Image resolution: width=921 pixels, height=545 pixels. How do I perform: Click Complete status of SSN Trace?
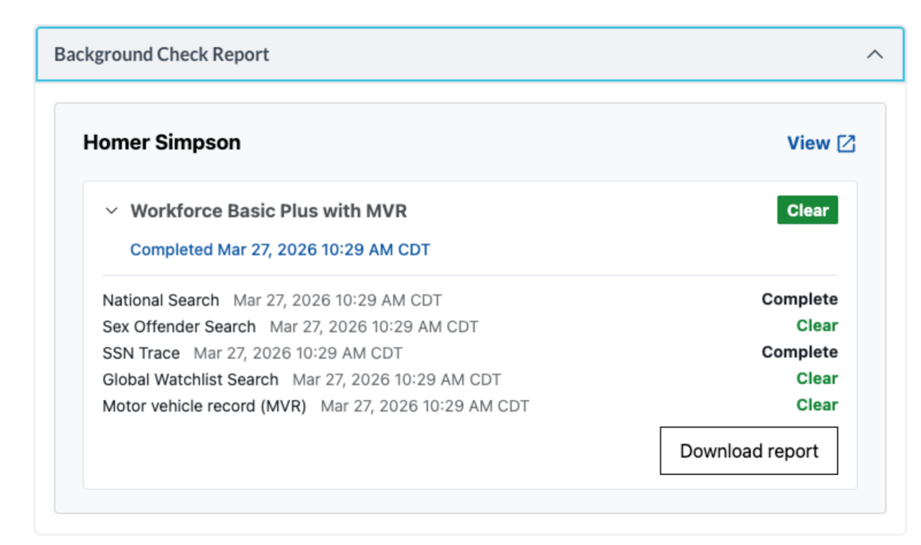[800, 352]
